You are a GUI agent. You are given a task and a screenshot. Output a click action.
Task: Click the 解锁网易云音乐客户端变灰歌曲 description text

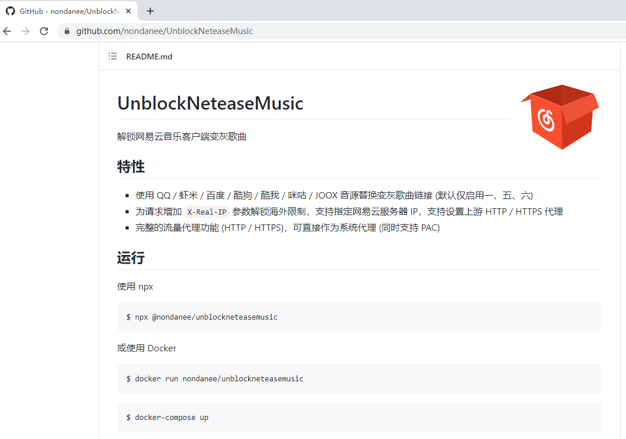(181, 137)
